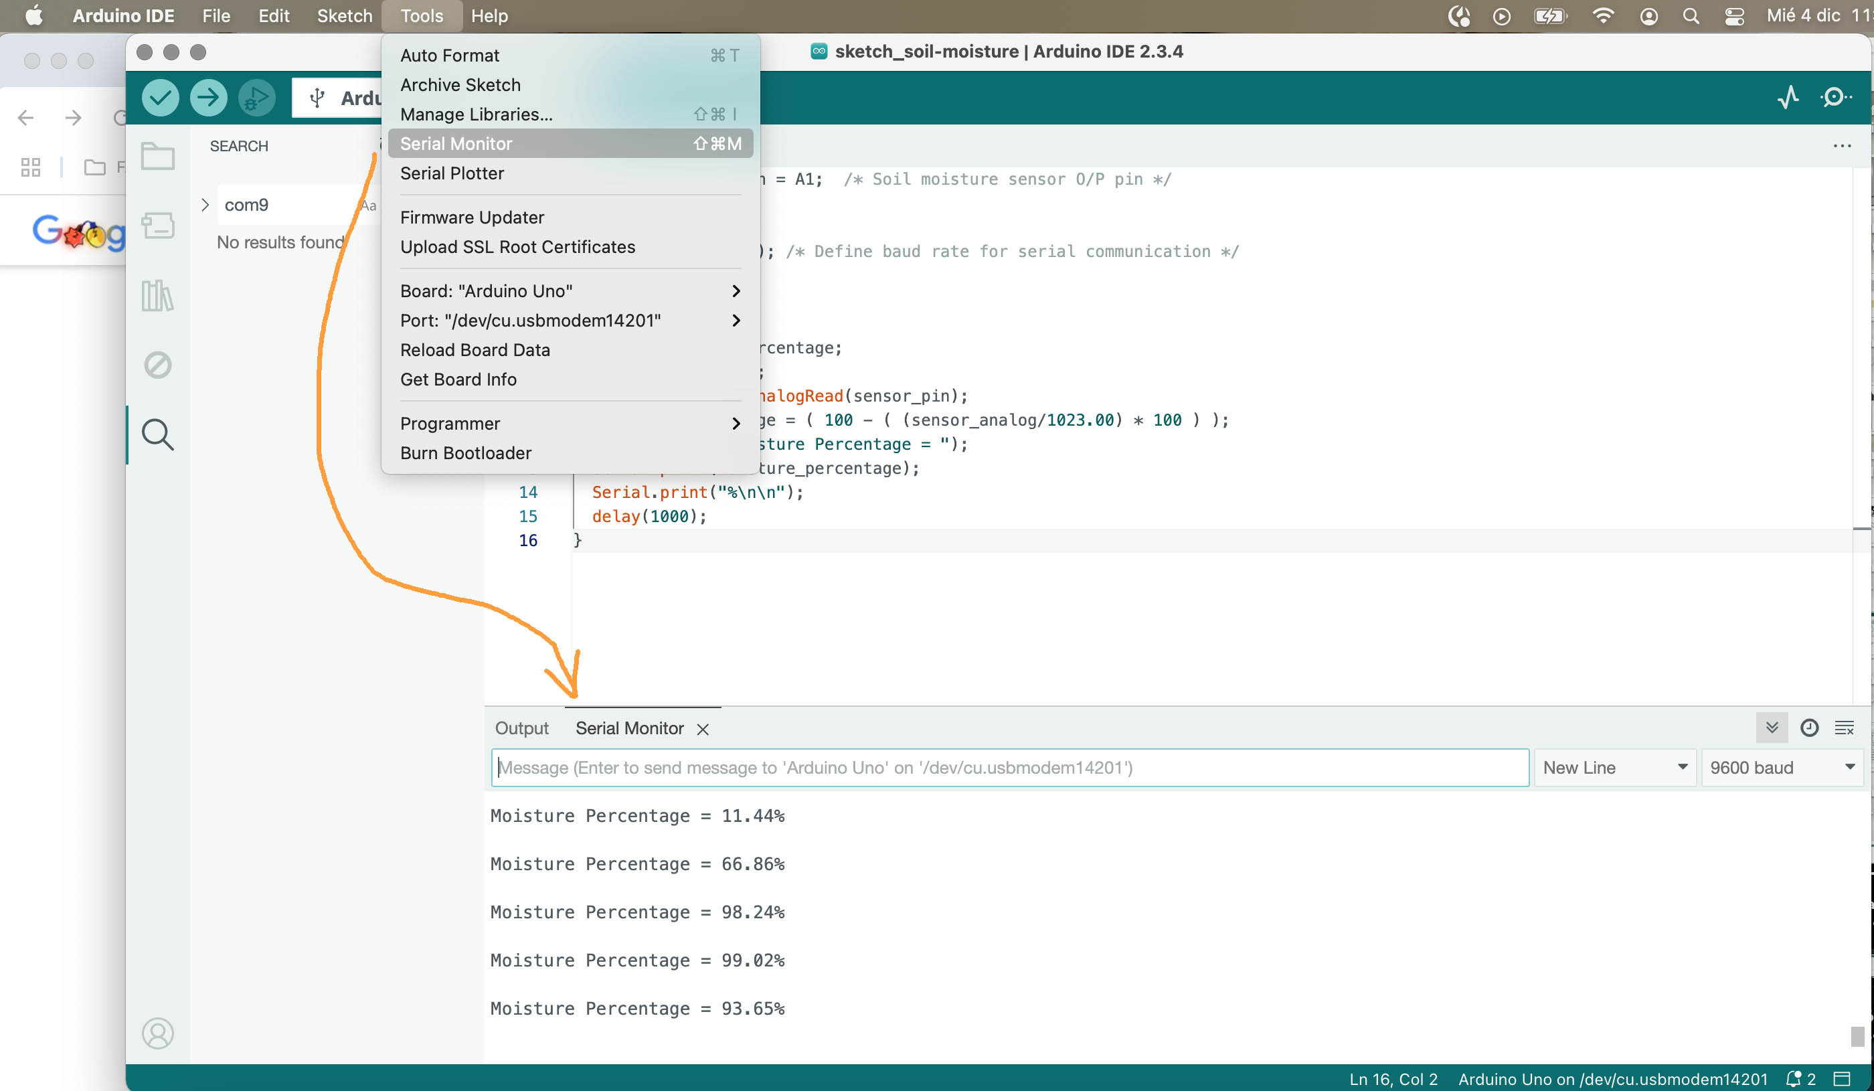The width and height of the screenshot is (1874, 1091).
Task: Click the notifications bell in status bar
Action: 1793,1078
